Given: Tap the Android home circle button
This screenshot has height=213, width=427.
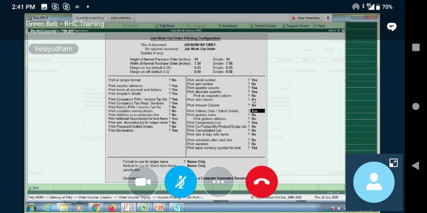Looking at the screenshot, I should tap(416, 106).
